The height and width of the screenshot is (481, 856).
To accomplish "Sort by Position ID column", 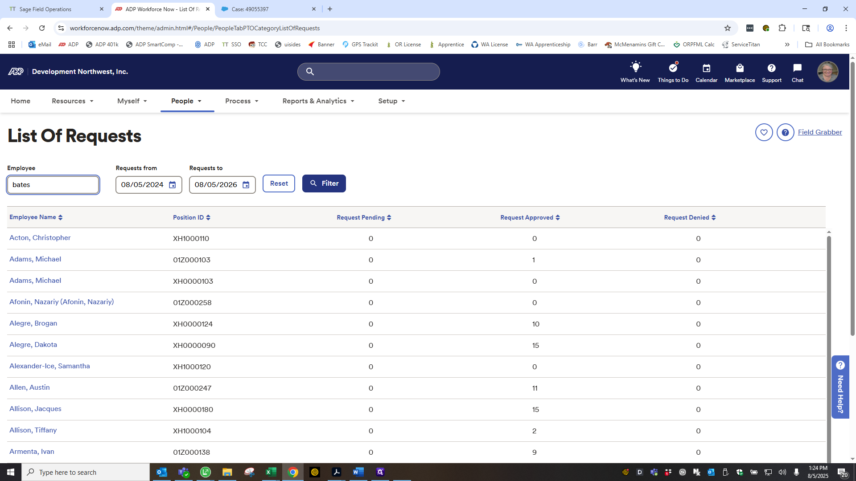I will (x=192, y=217).
